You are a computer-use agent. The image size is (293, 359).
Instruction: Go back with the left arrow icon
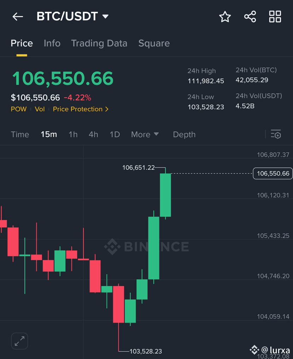(x=18, y=17)
